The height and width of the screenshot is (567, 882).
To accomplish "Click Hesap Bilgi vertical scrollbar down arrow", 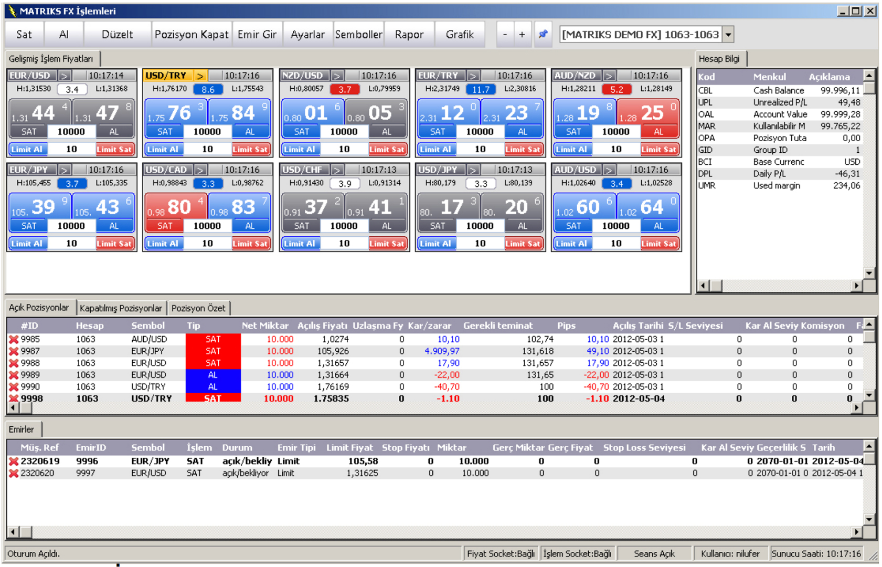I will [869, 273].
